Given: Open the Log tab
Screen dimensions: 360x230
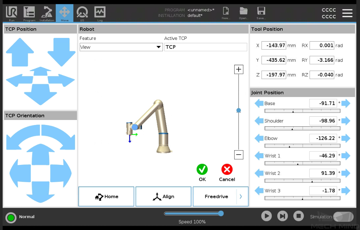Looking at the screenshot, I should (x=100, y=14).
